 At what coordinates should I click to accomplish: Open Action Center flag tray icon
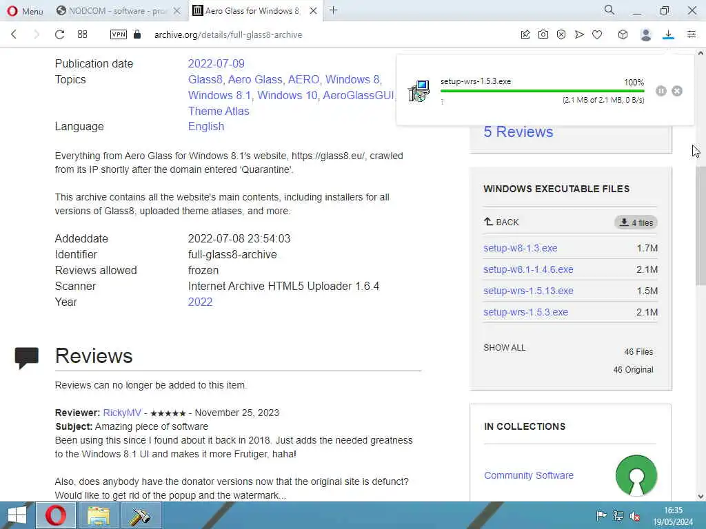coord(601,516)
